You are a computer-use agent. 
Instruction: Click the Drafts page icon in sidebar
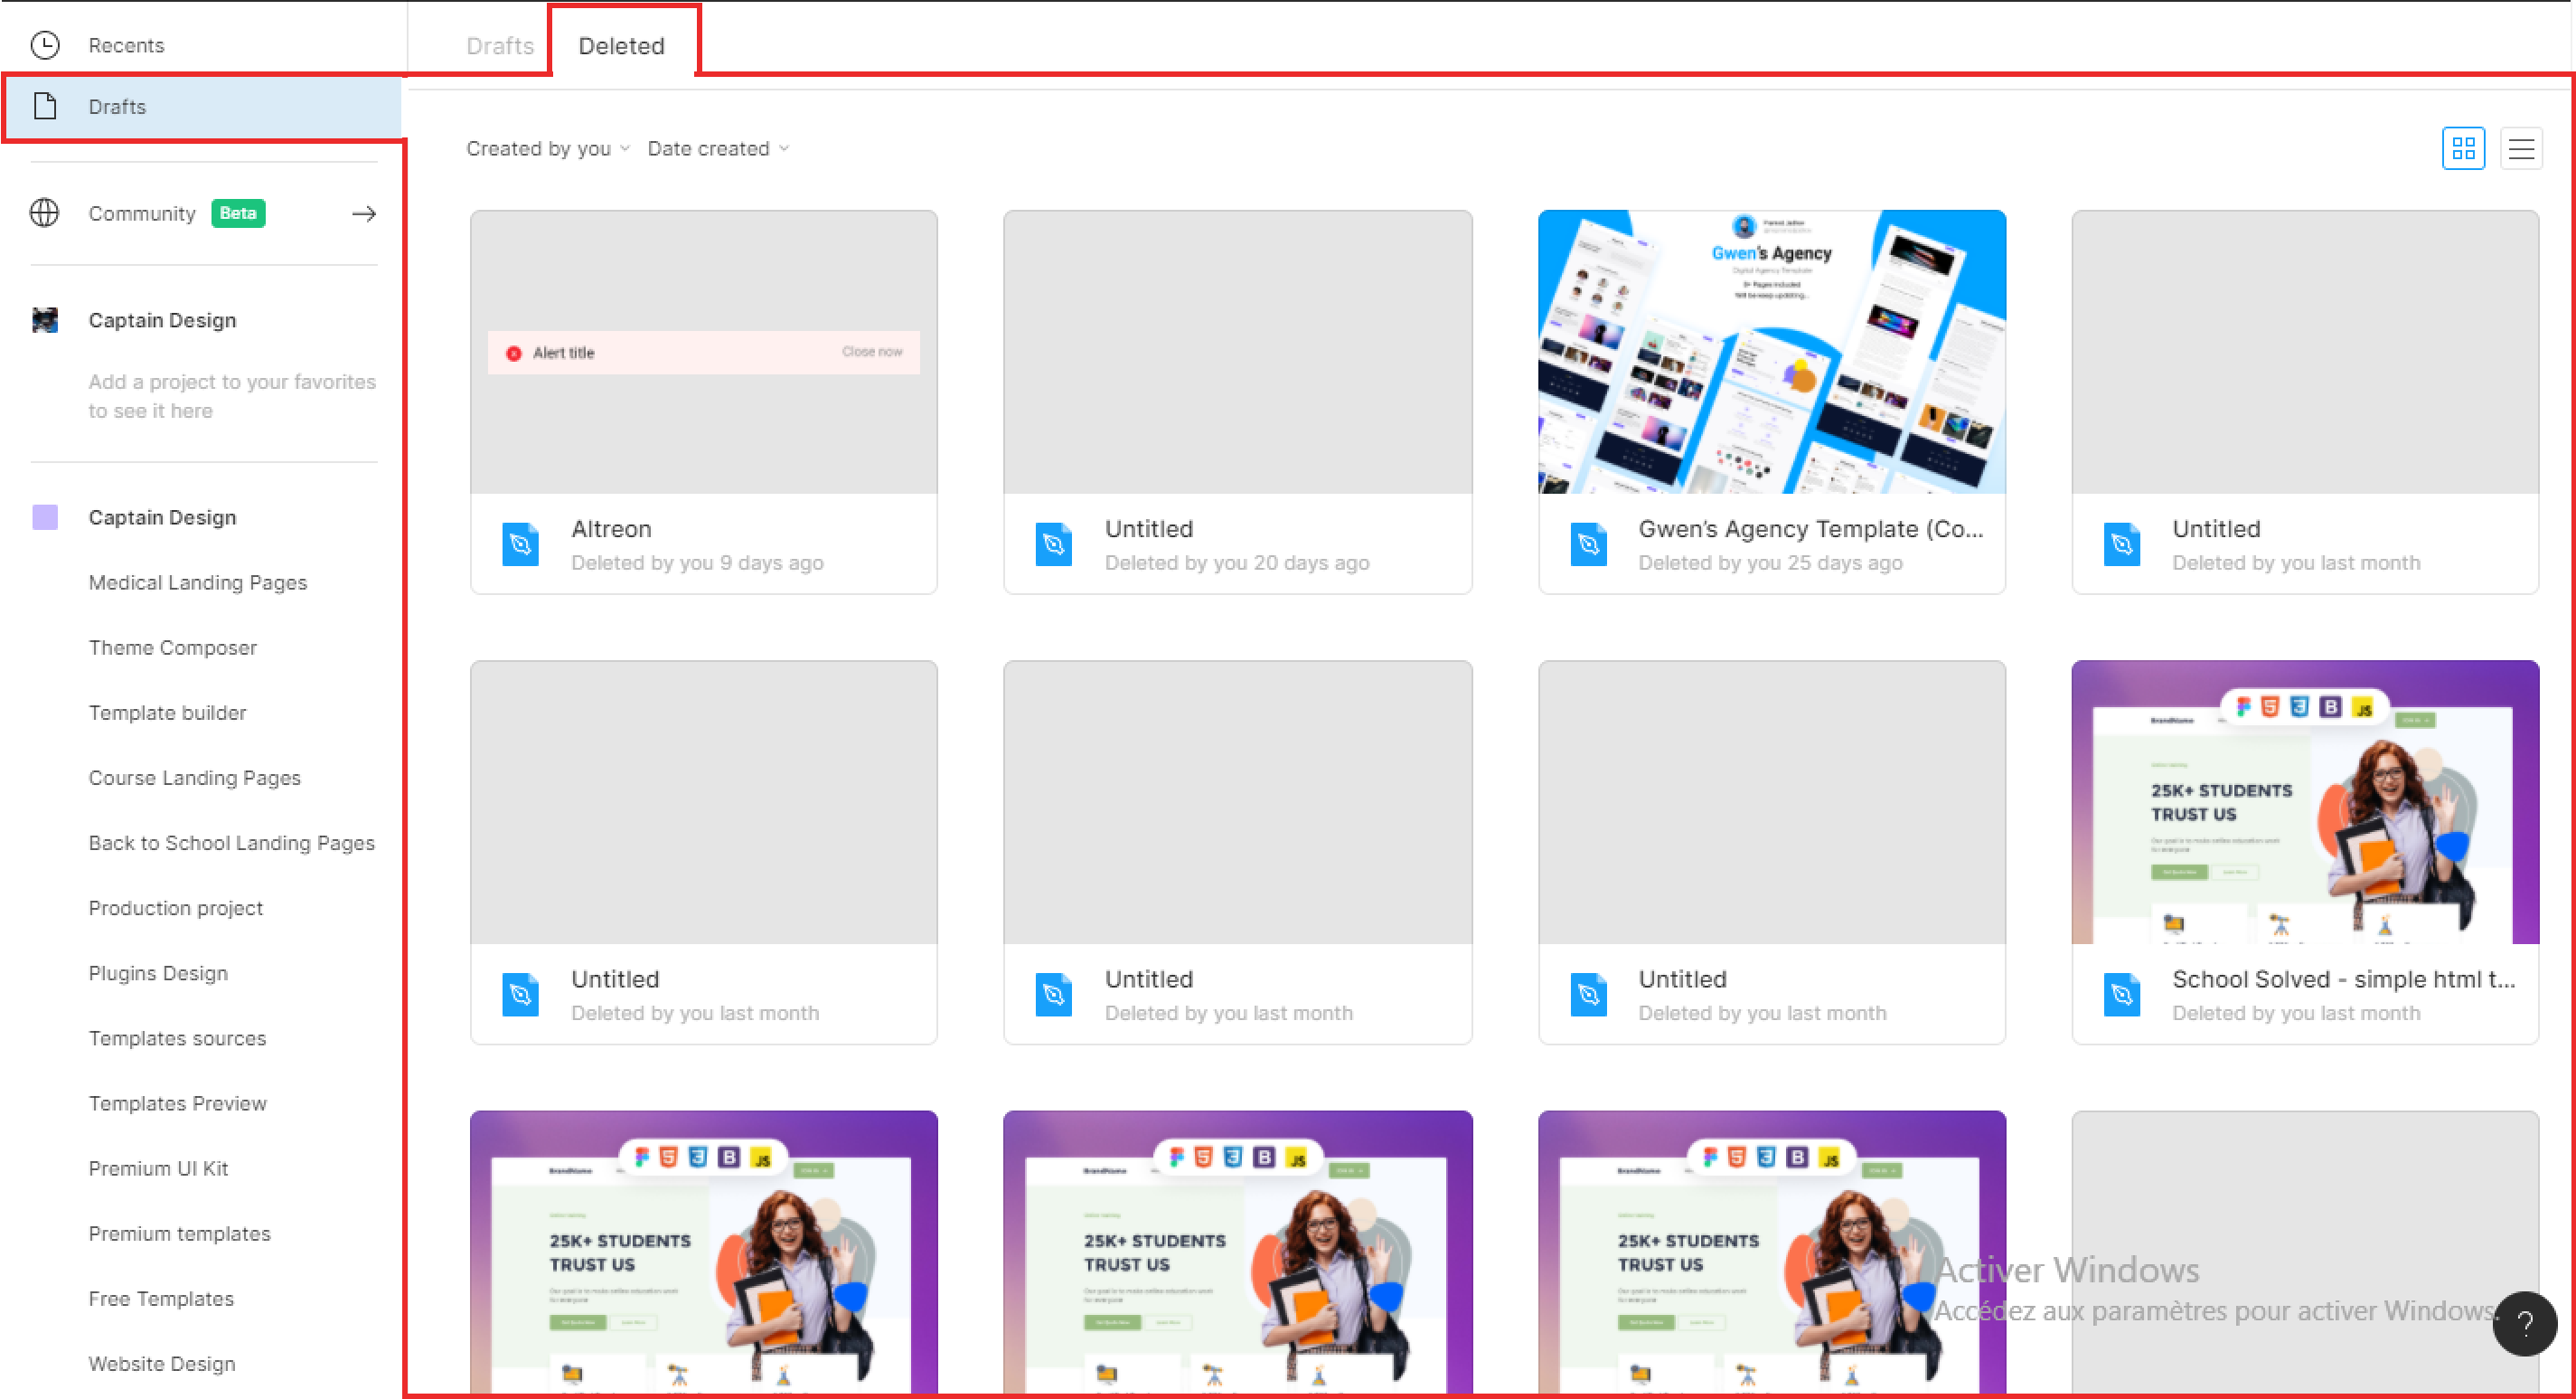point(45,106)
